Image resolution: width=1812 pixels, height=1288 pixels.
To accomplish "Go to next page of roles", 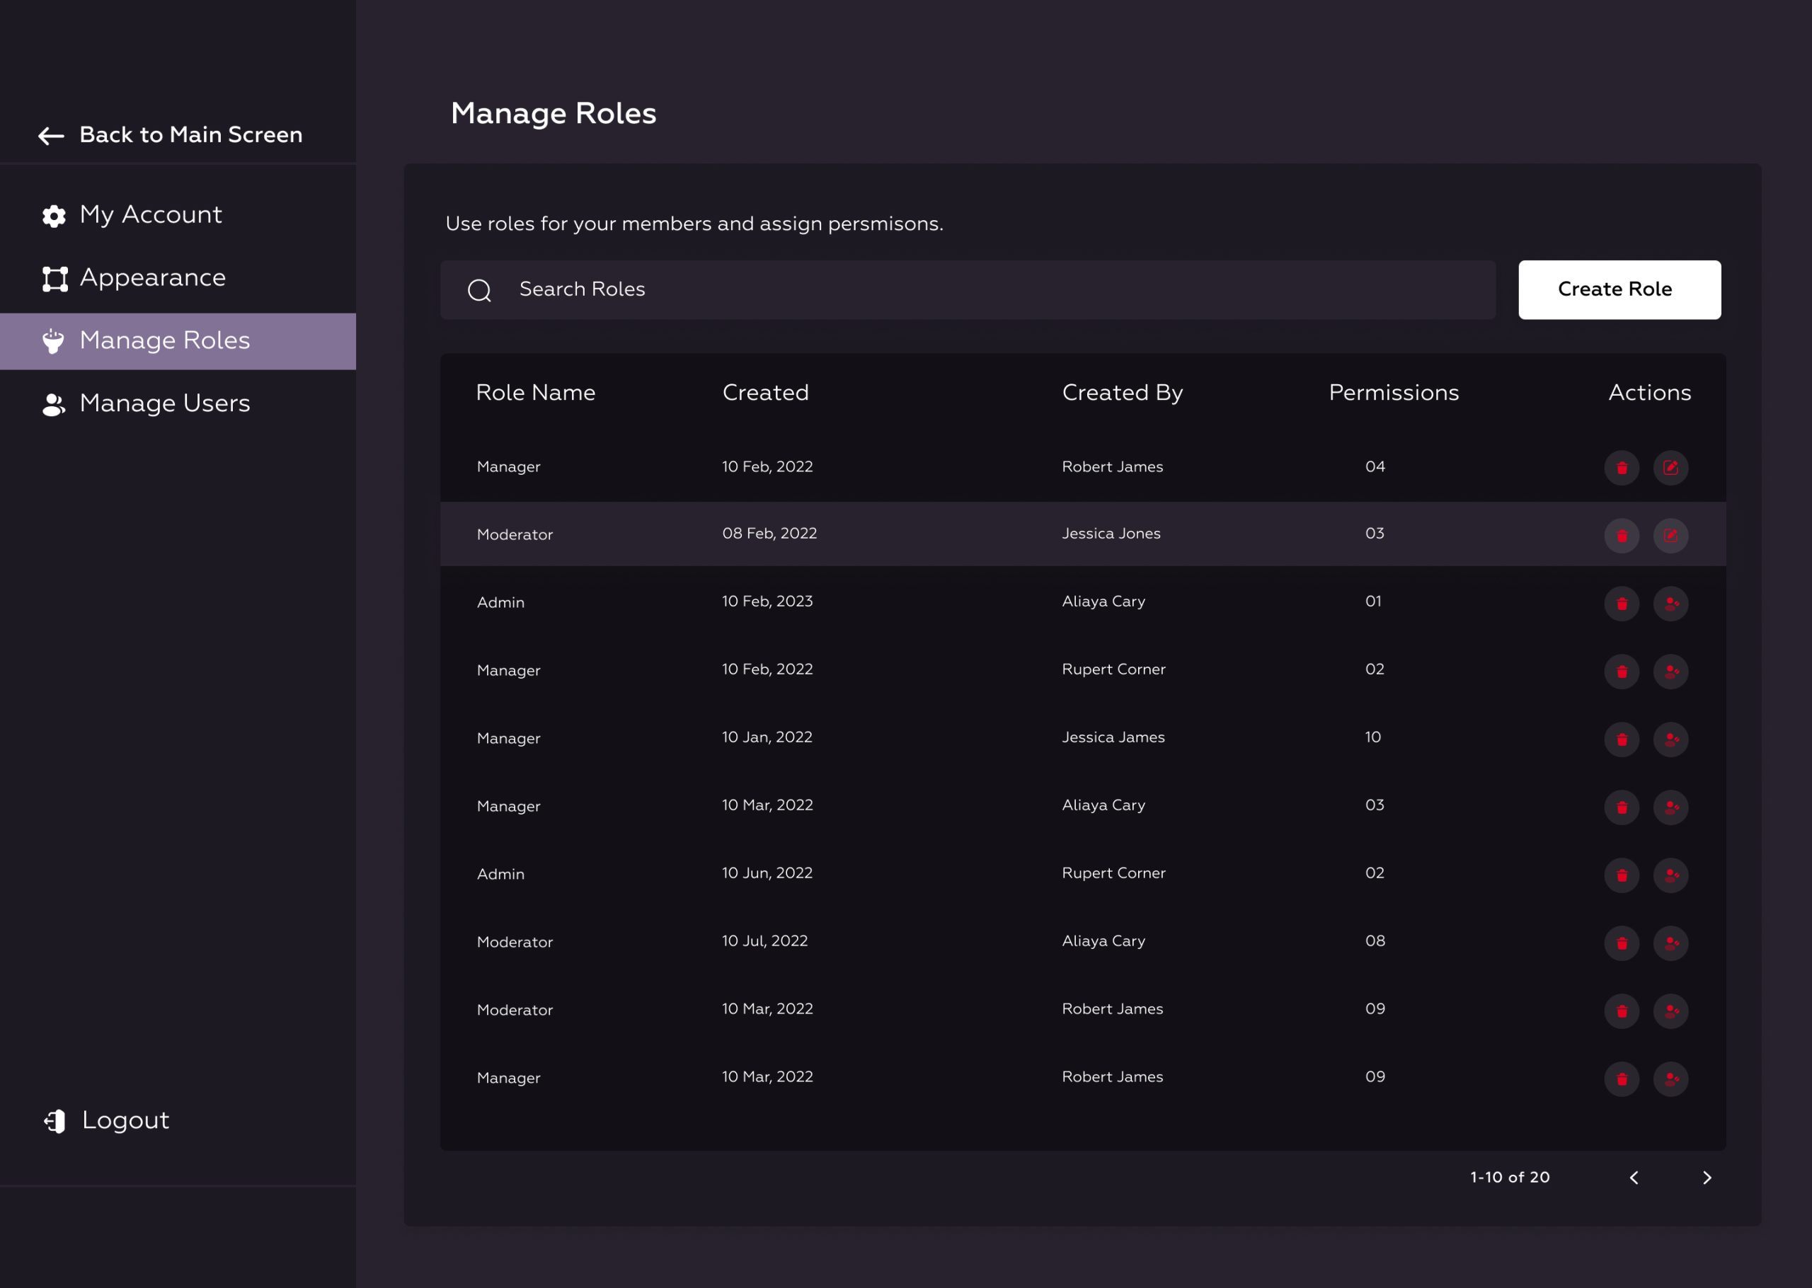I will tap(1707, 1178).
